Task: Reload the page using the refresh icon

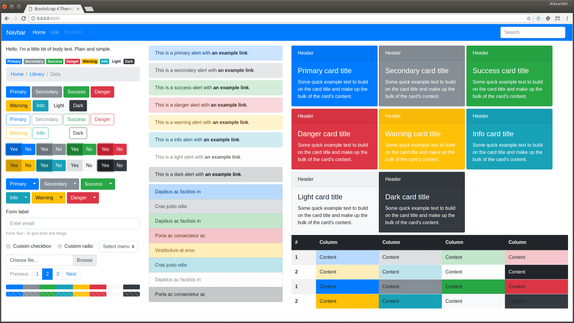Action: (24, 18)
